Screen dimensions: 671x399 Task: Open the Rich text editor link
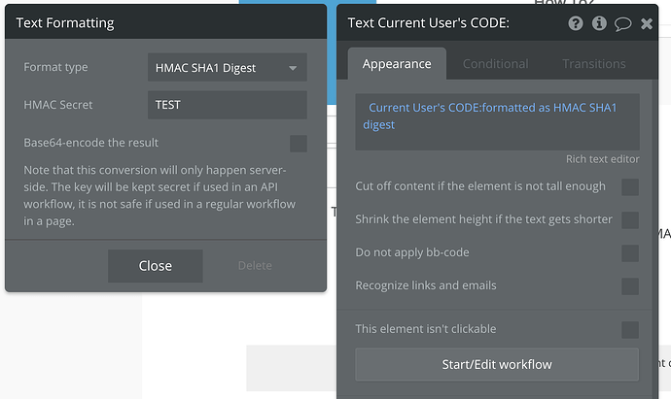coord(602,159)
